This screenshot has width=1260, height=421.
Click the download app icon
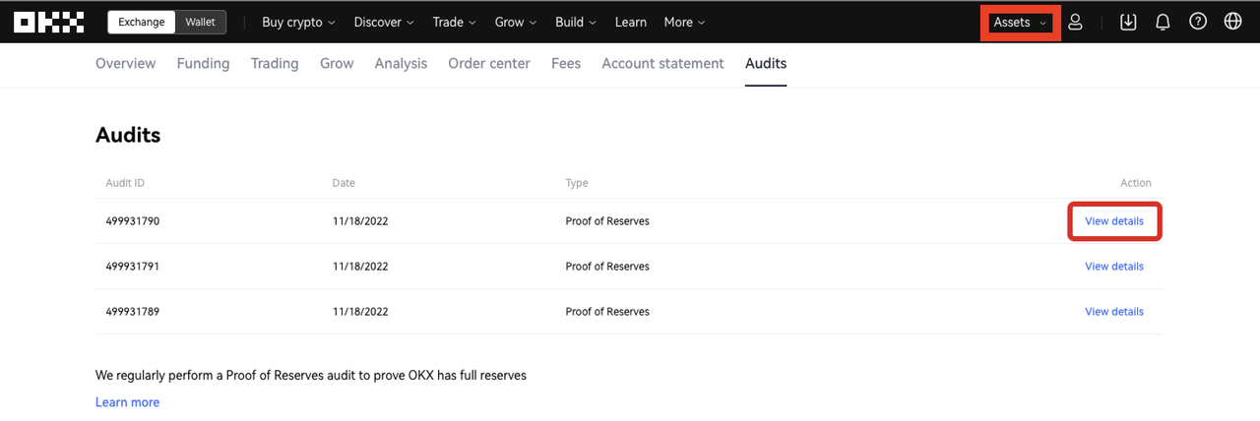pos(1128,22)
